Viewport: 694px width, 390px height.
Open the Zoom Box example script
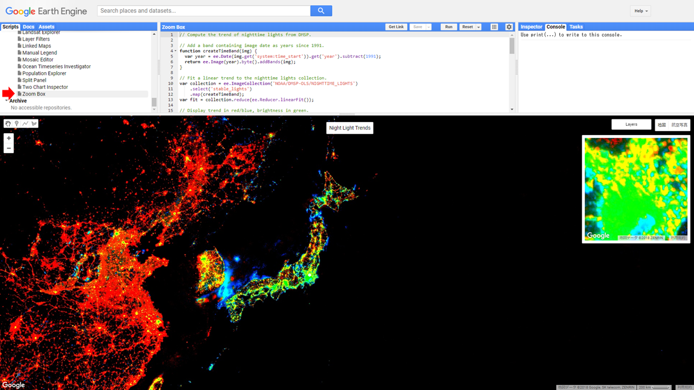(34, 94)
